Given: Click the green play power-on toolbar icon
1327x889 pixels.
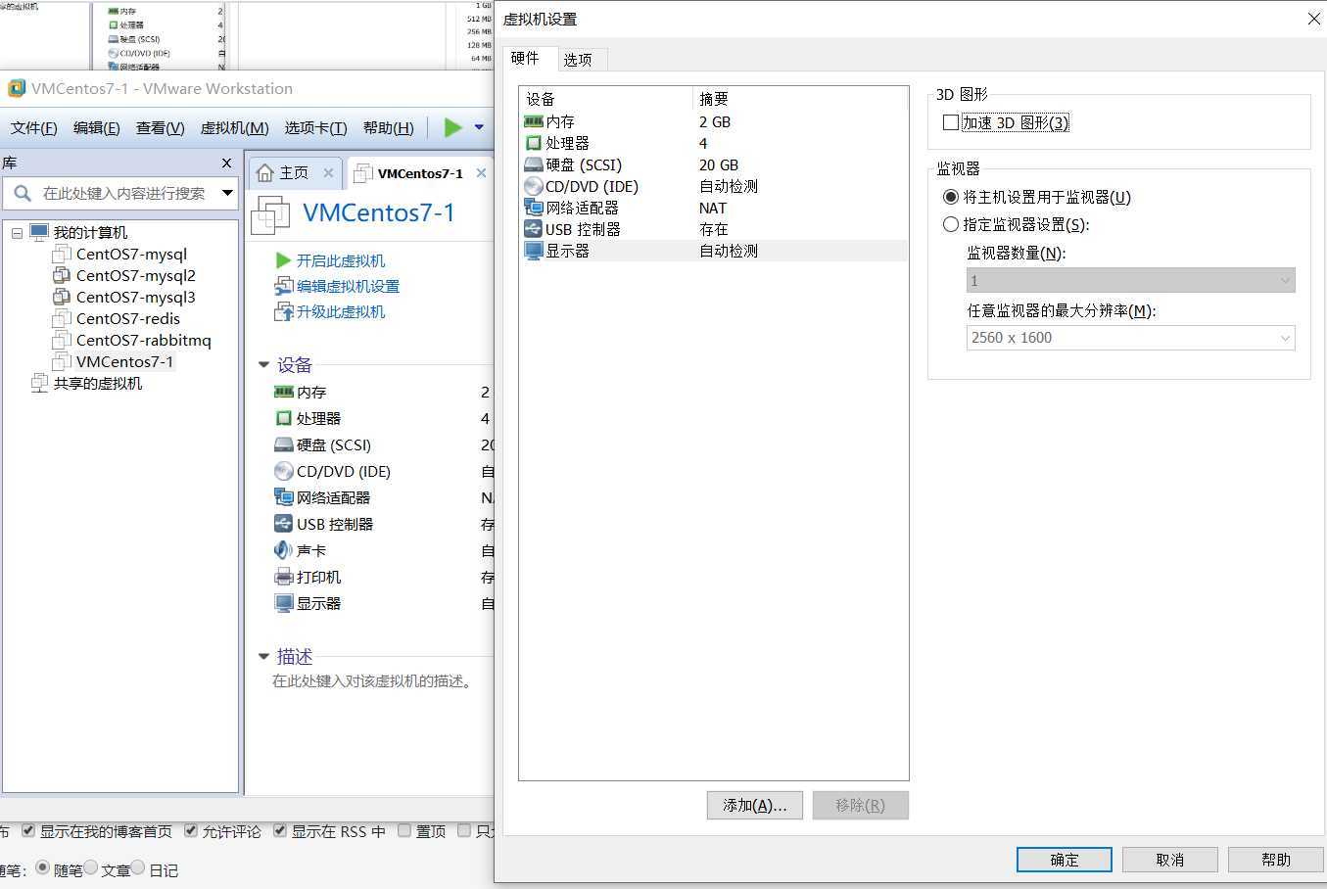Looking at the screenshot, I should point(452,127).
